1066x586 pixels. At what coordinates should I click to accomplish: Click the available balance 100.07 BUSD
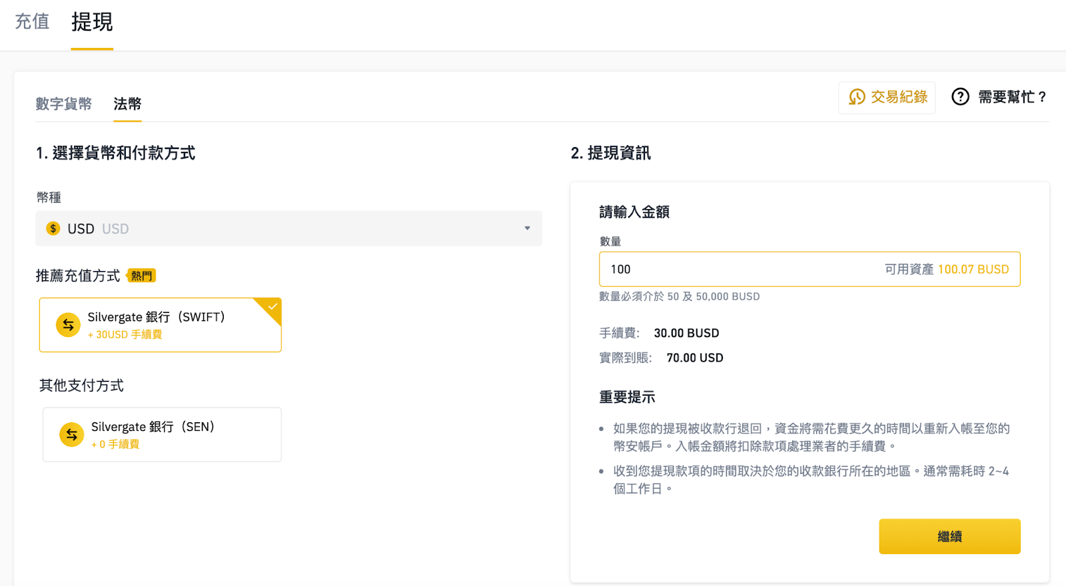click(973, 269)
